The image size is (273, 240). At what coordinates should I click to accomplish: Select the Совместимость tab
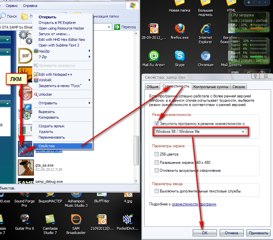pyautogui.click(x=176, y=86)
